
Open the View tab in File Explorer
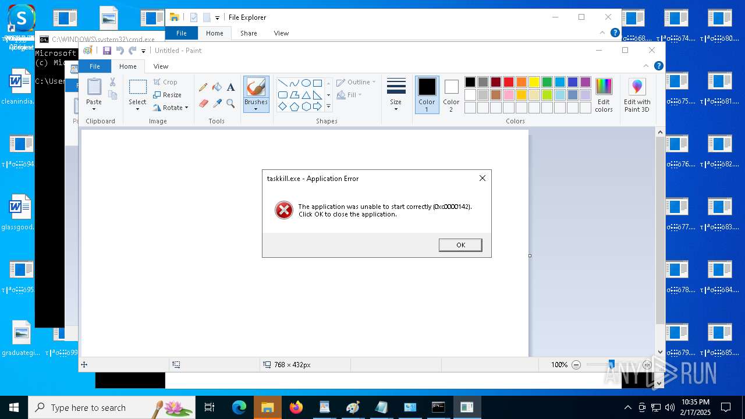(x=281, y=33)
